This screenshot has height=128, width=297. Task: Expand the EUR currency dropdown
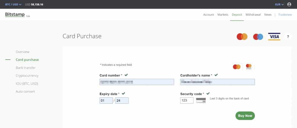tap(279, 4)
